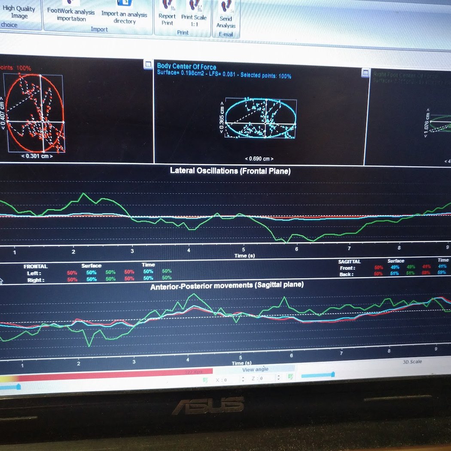Click the '< 0.690 cm >' width label
451x451 pixels.
tap(259, 158)
